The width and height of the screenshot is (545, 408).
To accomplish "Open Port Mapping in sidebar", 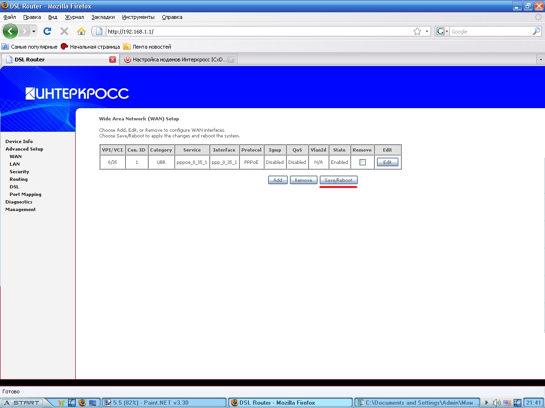I will click(x=26, y=194).
